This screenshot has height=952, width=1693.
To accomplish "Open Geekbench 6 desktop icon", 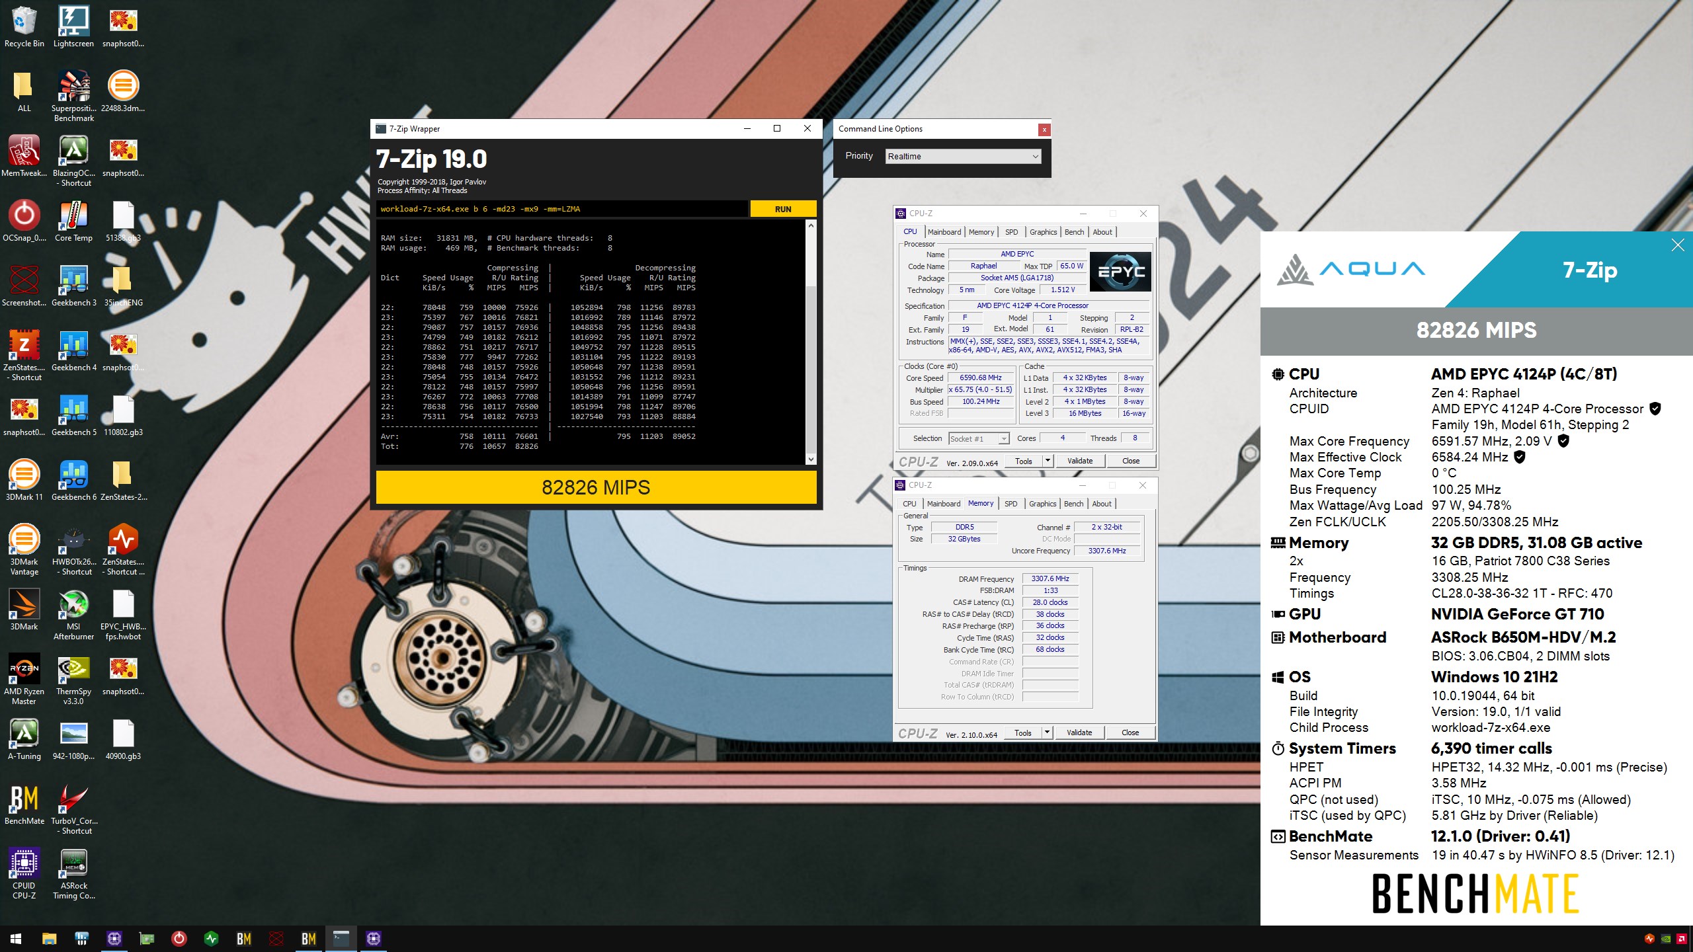I will pos(73,480).
